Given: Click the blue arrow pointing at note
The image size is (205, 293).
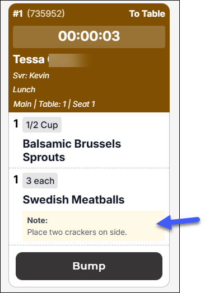Looking at the screenshot, I should click(x=178, y=222).
